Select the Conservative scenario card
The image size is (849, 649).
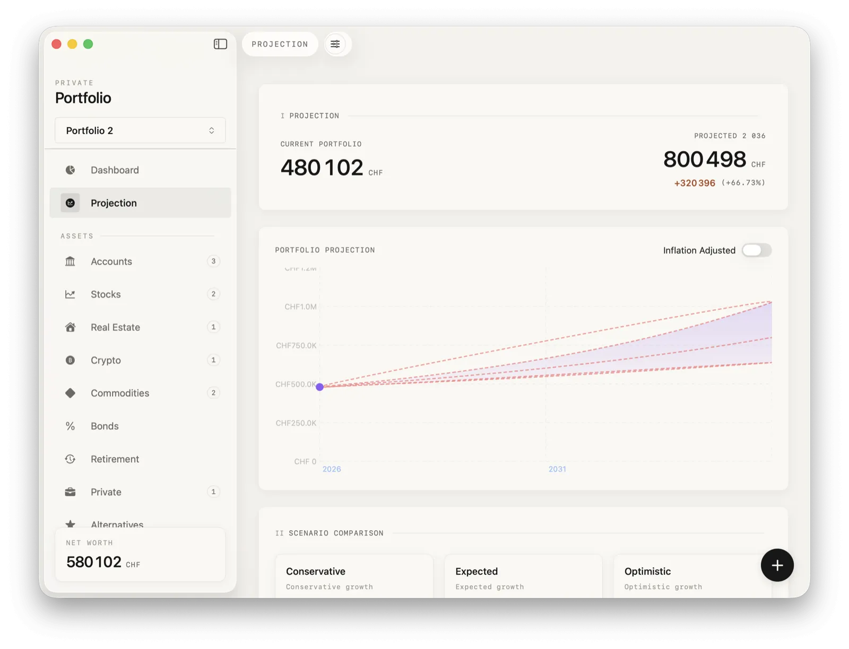(x=354, y=577)
